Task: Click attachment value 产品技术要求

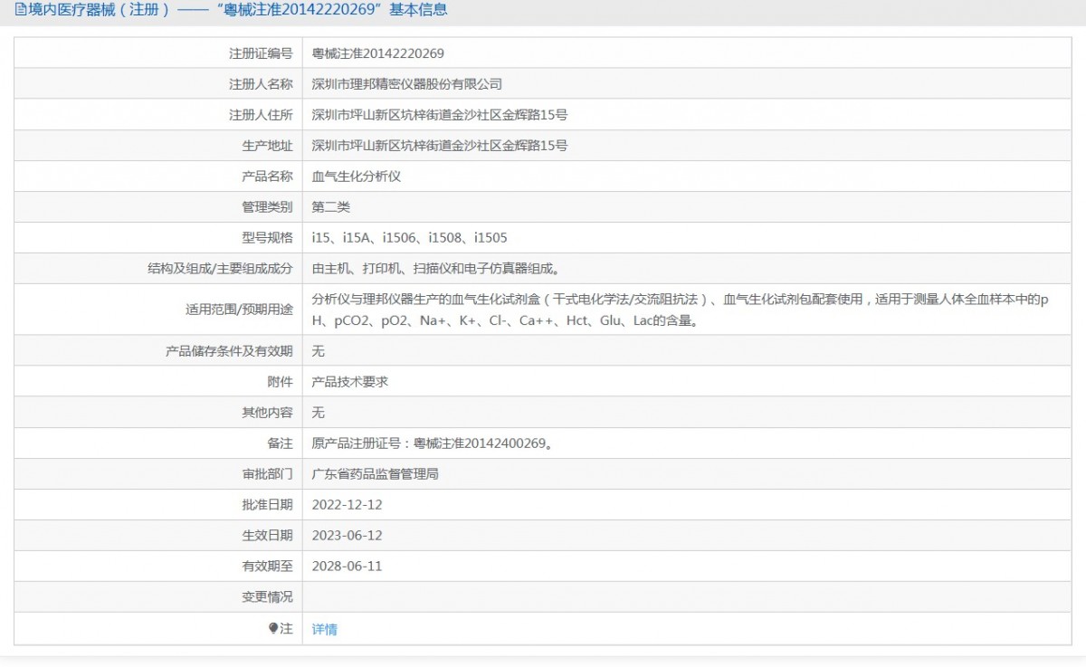Action: click(349, 382)
